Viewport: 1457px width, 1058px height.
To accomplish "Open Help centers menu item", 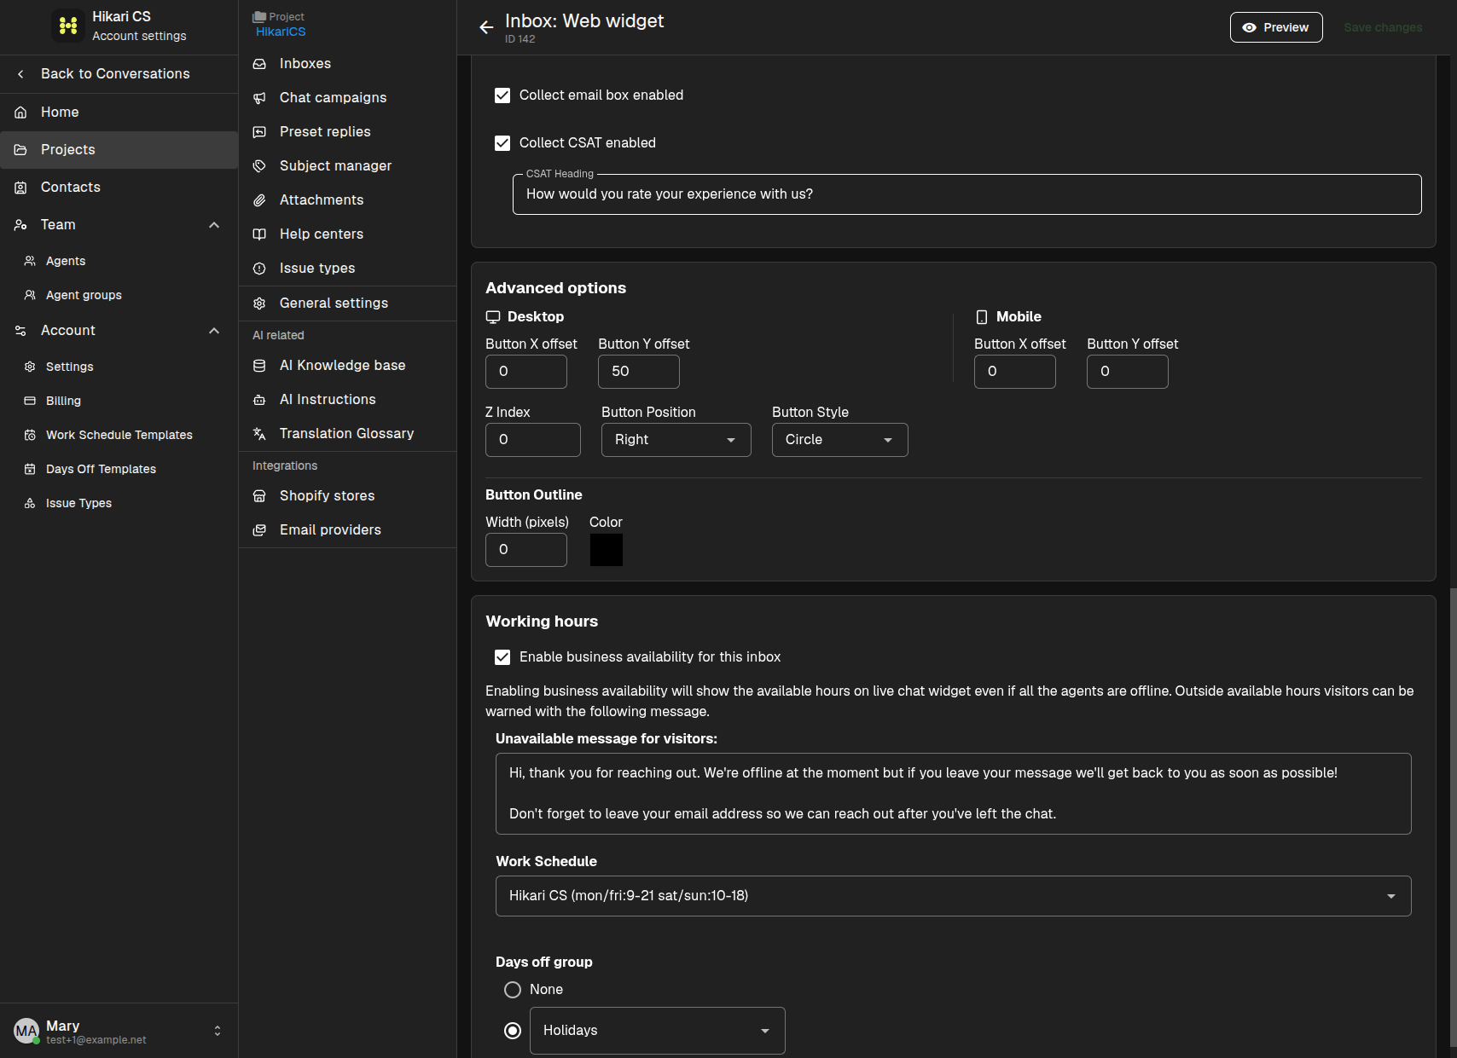I will (347, 234).
